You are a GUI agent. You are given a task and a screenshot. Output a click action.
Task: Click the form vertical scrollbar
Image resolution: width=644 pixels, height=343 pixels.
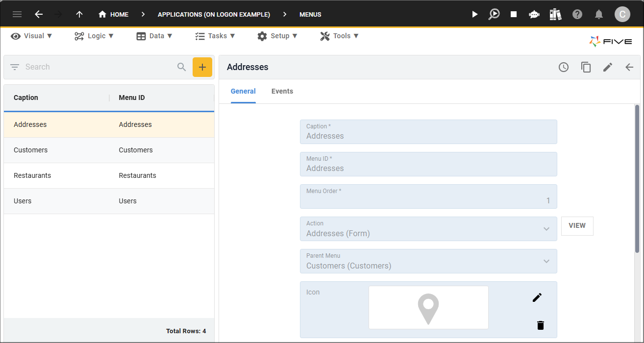tap(637, 179)
